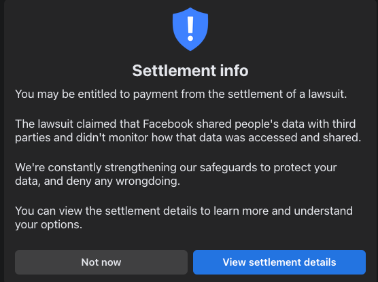Open the View settlement details button
This screenshot has height=282, width=378.
279,262
